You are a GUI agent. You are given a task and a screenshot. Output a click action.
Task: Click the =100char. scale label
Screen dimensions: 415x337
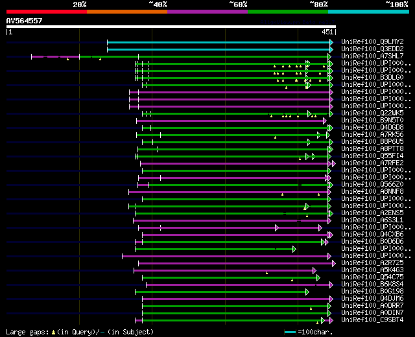tap(315, 332)
